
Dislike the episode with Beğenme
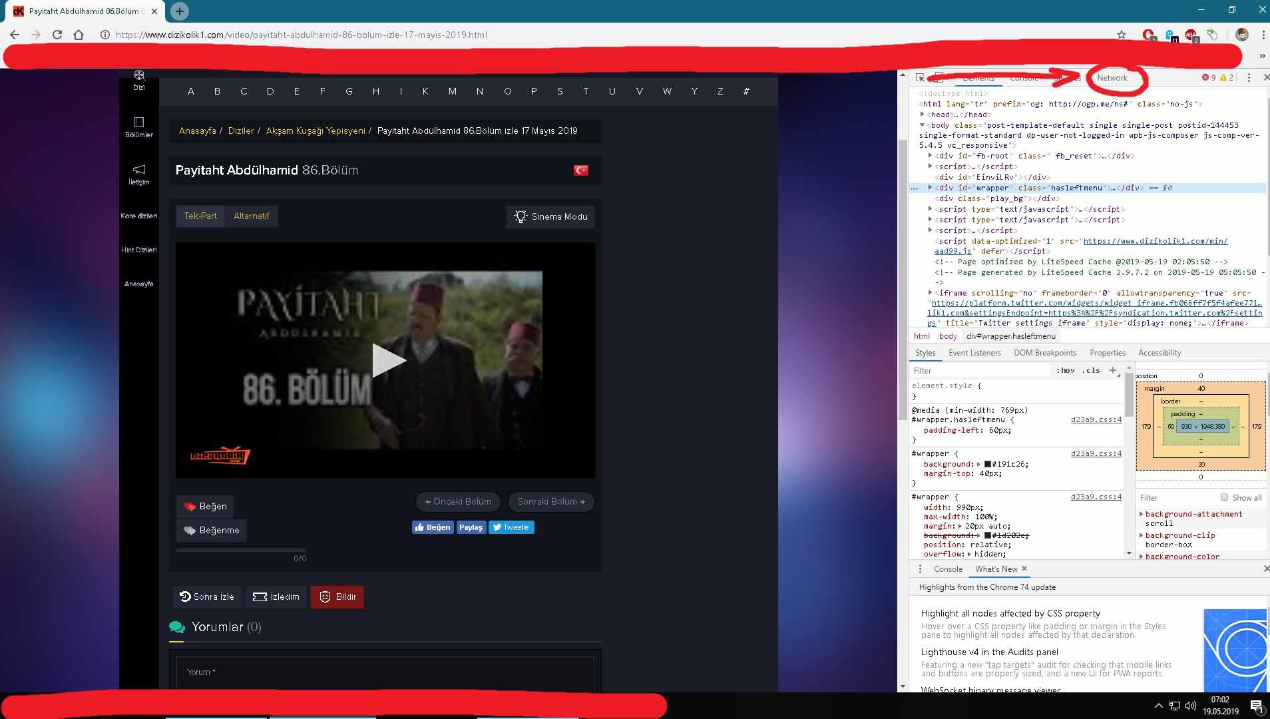(x=211, y=530)
